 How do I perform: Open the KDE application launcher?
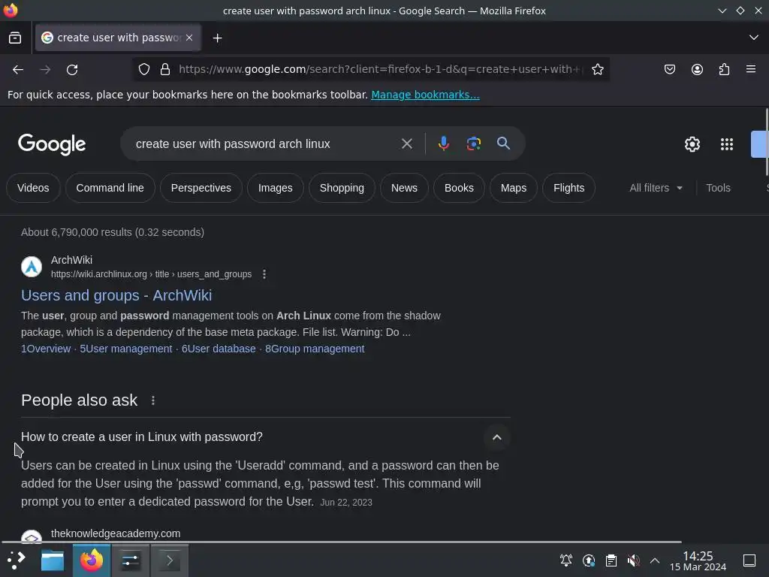[17, 560]
